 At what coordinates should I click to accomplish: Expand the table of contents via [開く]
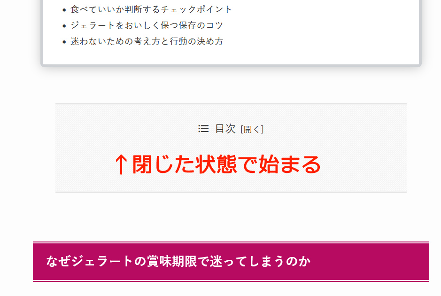[252, 129]
